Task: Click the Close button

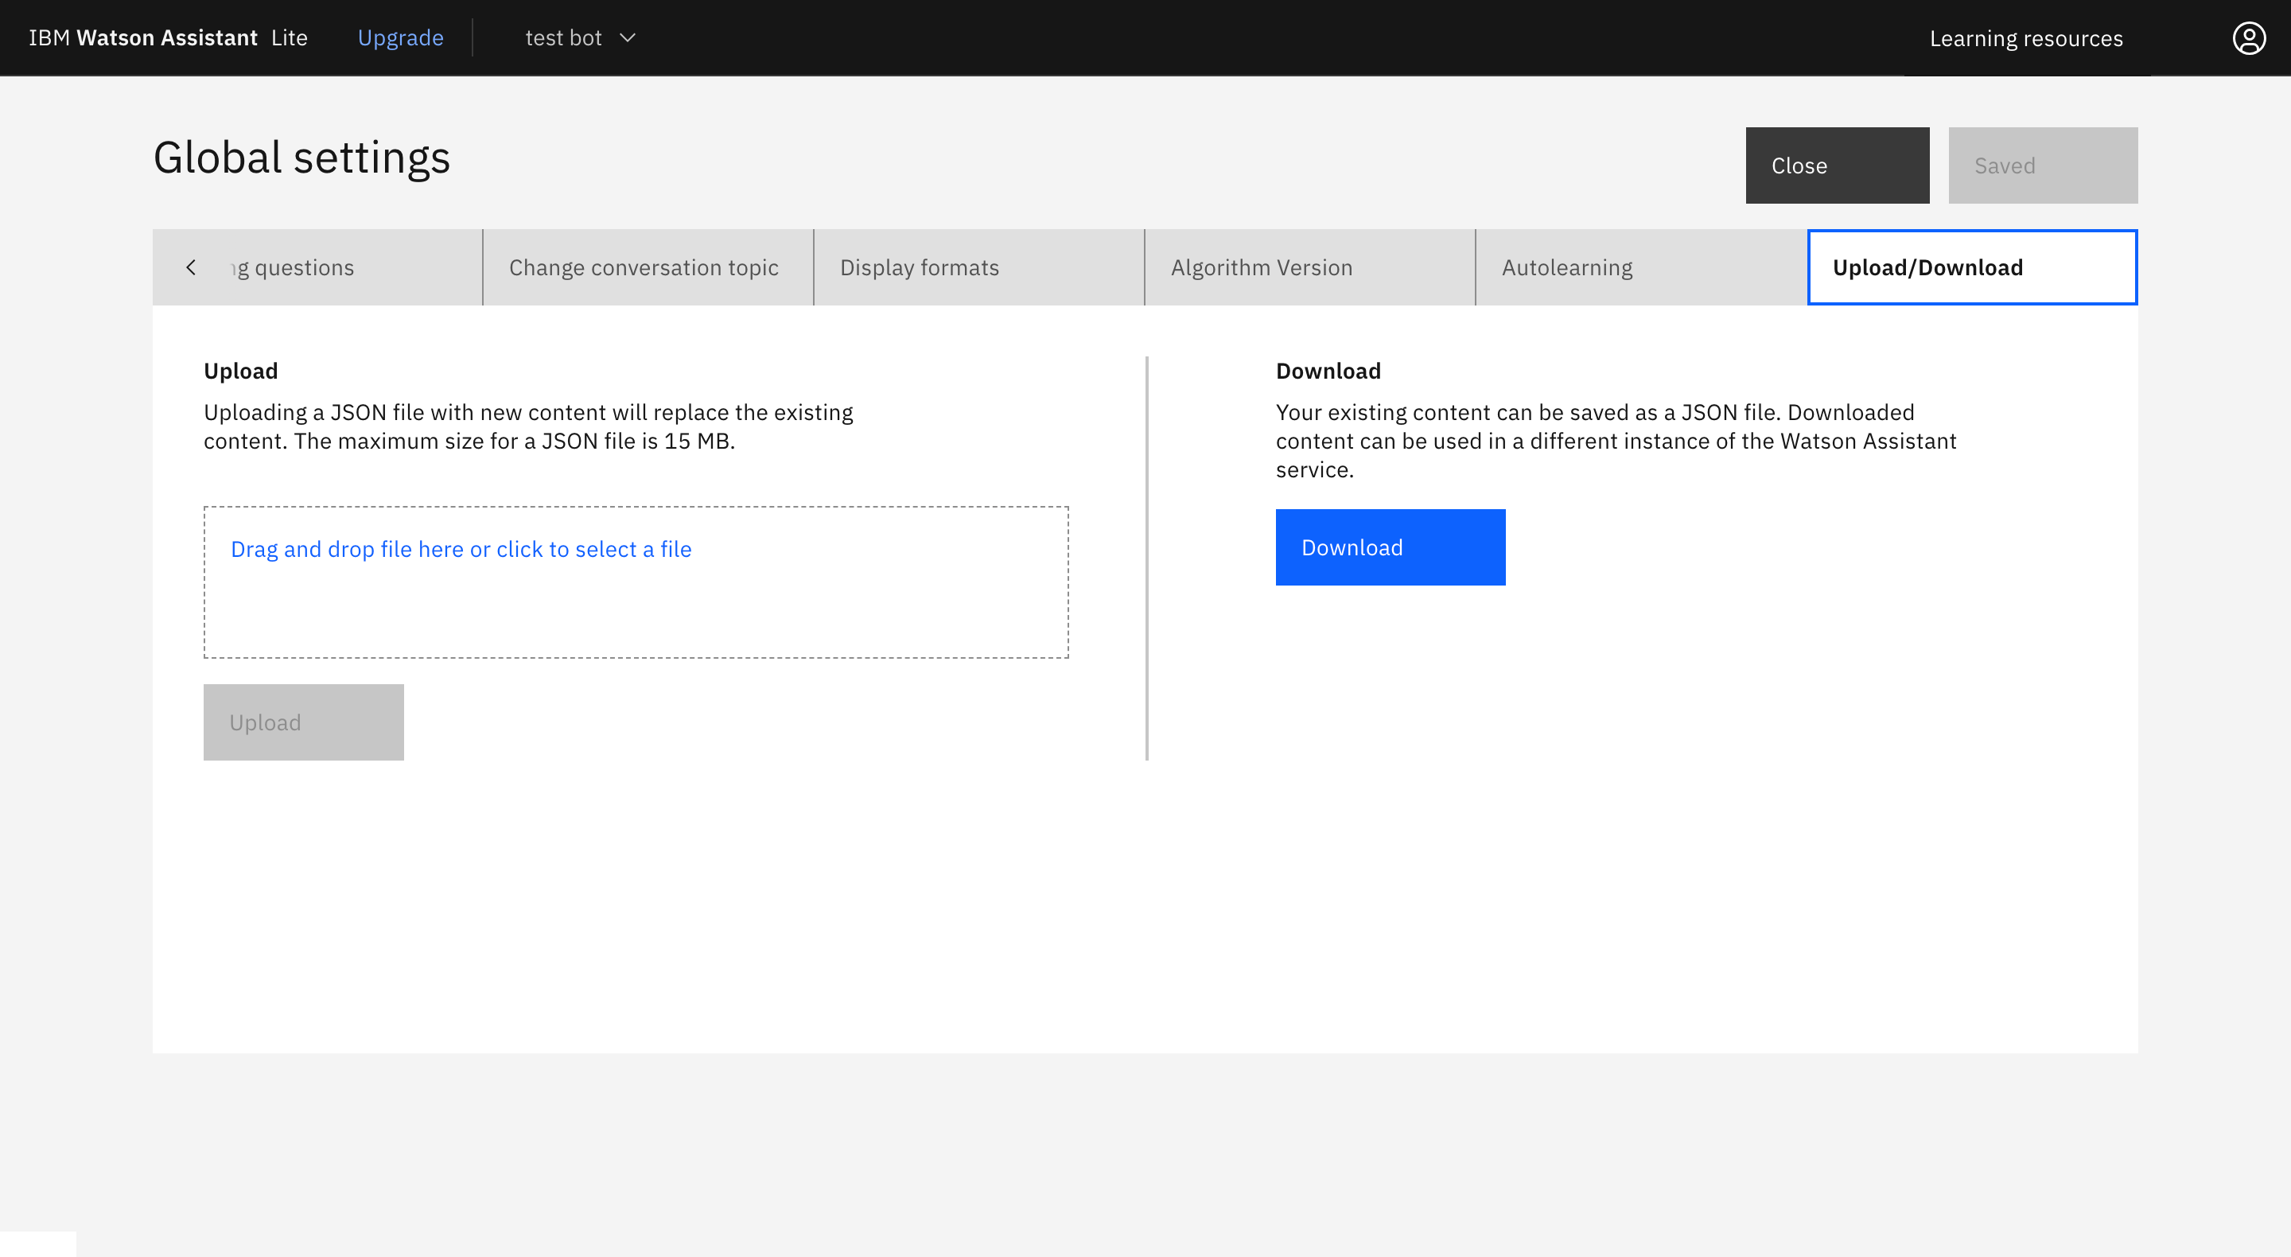Action: 1837,165
